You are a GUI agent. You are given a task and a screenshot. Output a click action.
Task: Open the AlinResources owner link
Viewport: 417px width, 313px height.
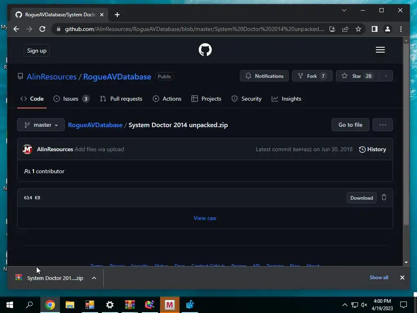[x=52, y=77]
